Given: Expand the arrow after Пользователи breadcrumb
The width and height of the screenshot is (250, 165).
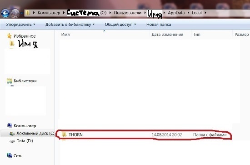Looking at the screenshot, I should tap(145, 13).
